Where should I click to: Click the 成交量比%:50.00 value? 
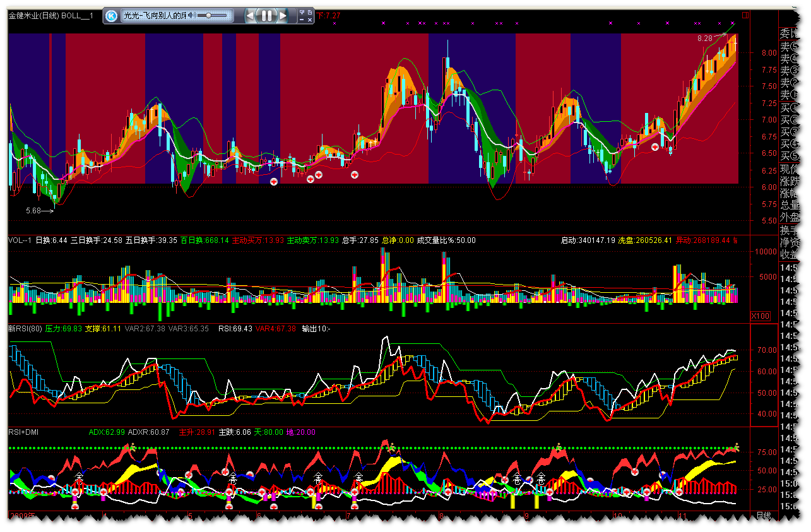(x=446, y=240)
